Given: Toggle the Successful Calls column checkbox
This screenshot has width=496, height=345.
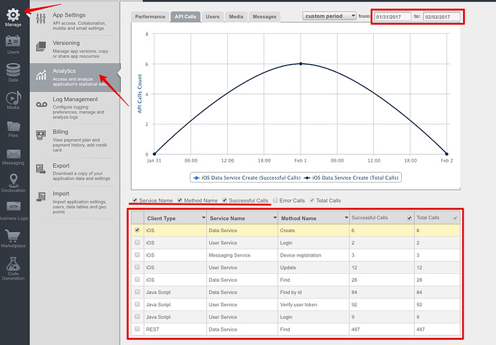Looking at the screenshot, I should coord(224,200).
